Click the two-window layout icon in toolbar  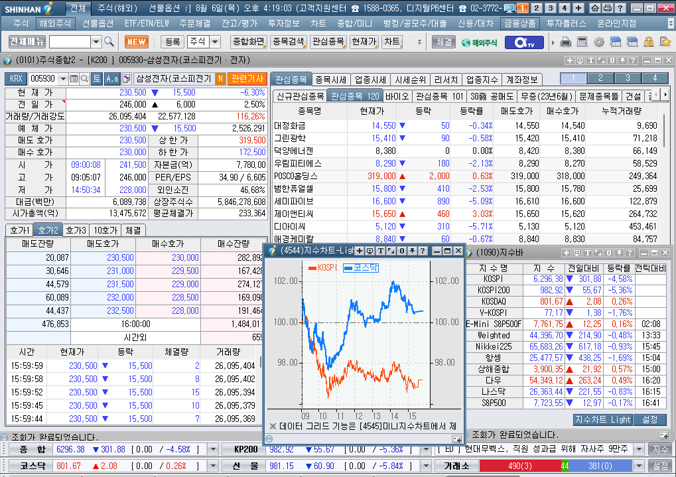[x=616, y=42]
